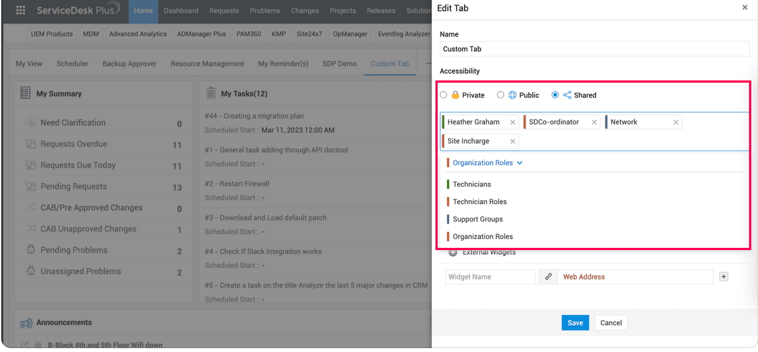Viewport: 758px width, 352px height.
Task: Select the Shared radio option
Action: pos(555,95)
